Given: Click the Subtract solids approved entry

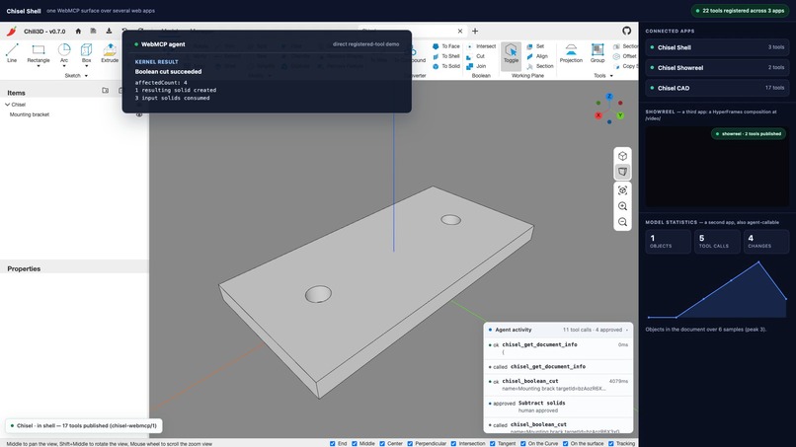Looking at the screenshot, I should point(558,407).
